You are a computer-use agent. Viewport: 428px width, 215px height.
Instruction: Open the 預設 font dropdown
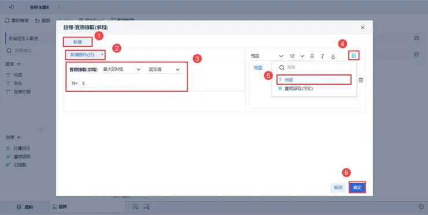pos(267,56)
